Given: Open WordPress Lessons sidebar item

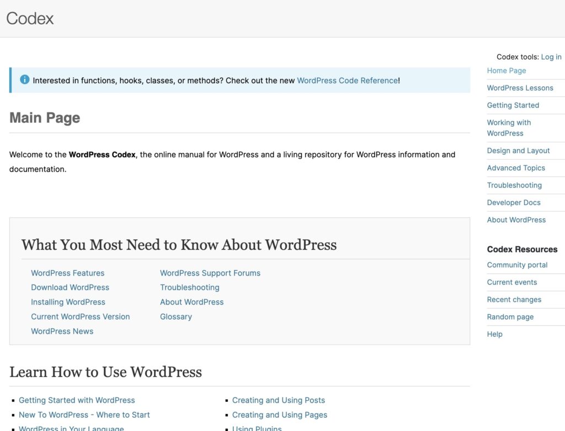Looking at the screenshot, I should click(520, 88).
